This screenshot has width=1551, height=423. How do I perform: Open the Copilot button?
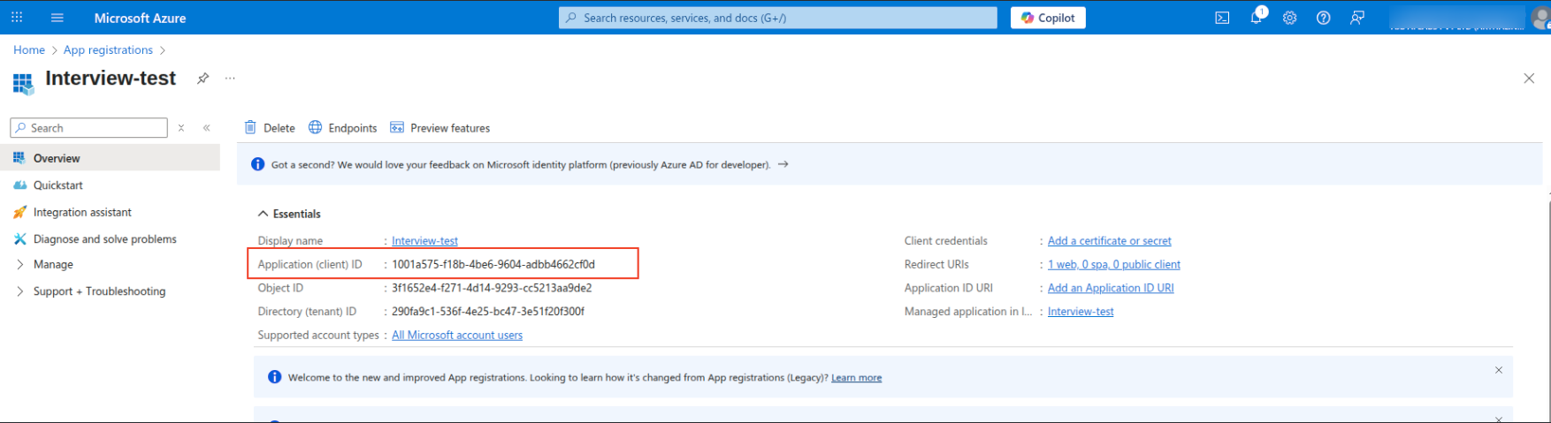[x=1048, y=18]
